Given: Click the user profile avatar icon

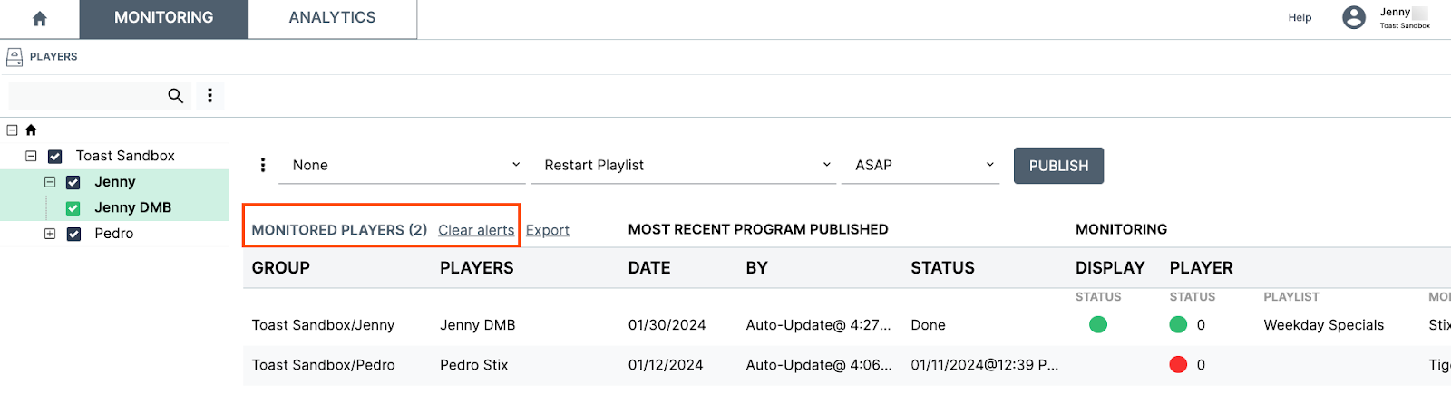Looking at the screenshot, I should (1353, 17).
